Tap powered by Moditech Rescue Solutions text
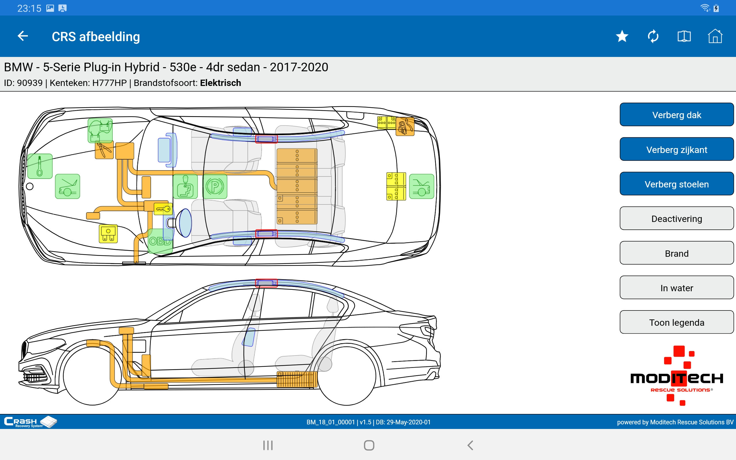Viewport: 736px width, 460px height. (675, 422)
